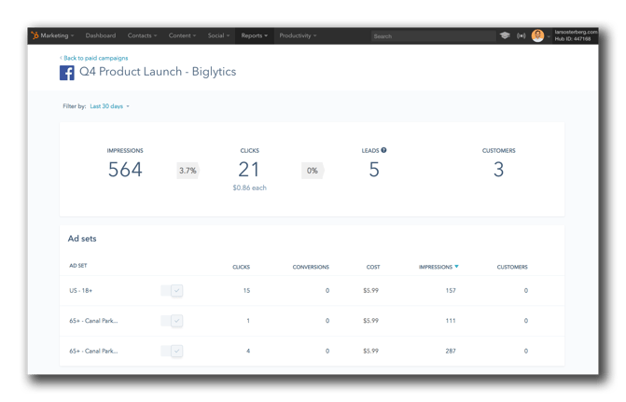Image resolution: width=626 pixels, height=402 pixels.
Task: Click the Q4 Product Launch - Biglytics title
Action: pyautogui.click(x=158, y=72)
